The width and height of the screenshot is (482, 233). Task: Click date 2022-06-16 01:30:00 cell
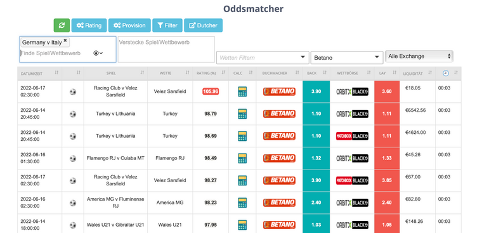point(40,158)
